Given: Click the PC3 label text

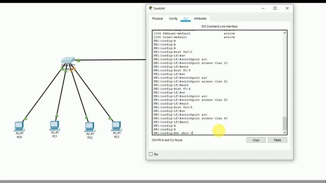Looking at the screenshot, I should click(117, 137).
